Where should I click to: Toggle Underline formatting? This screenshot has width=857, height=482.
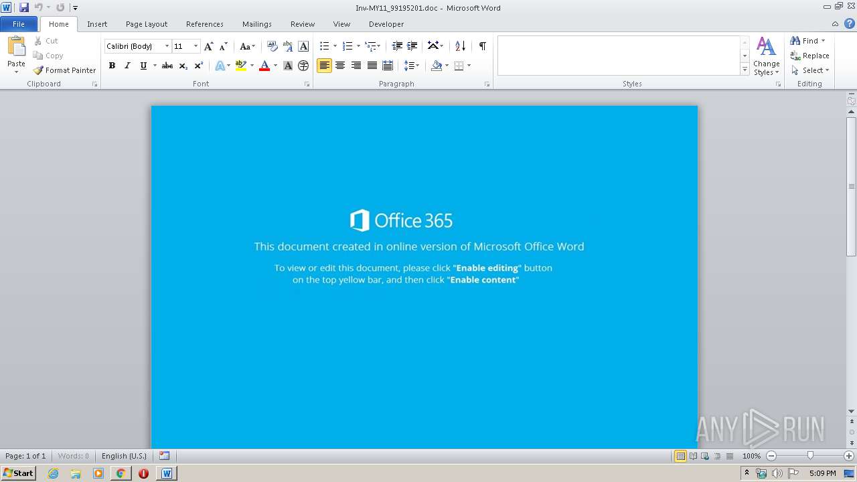(143, 66)
